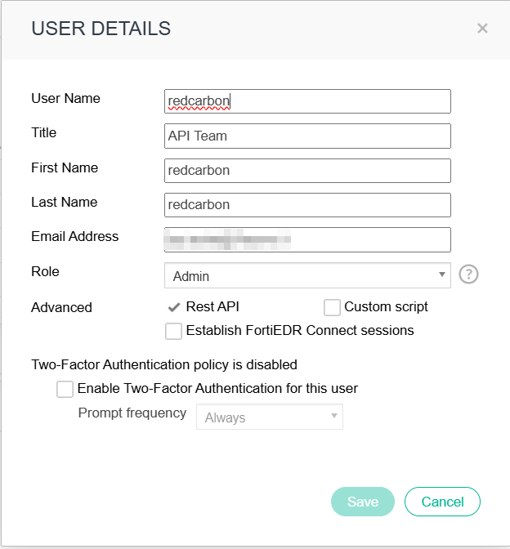Focus the User Name input field
Image resolution: width=510 pixels, height=549 pixels.
click(x=307, y=101)
